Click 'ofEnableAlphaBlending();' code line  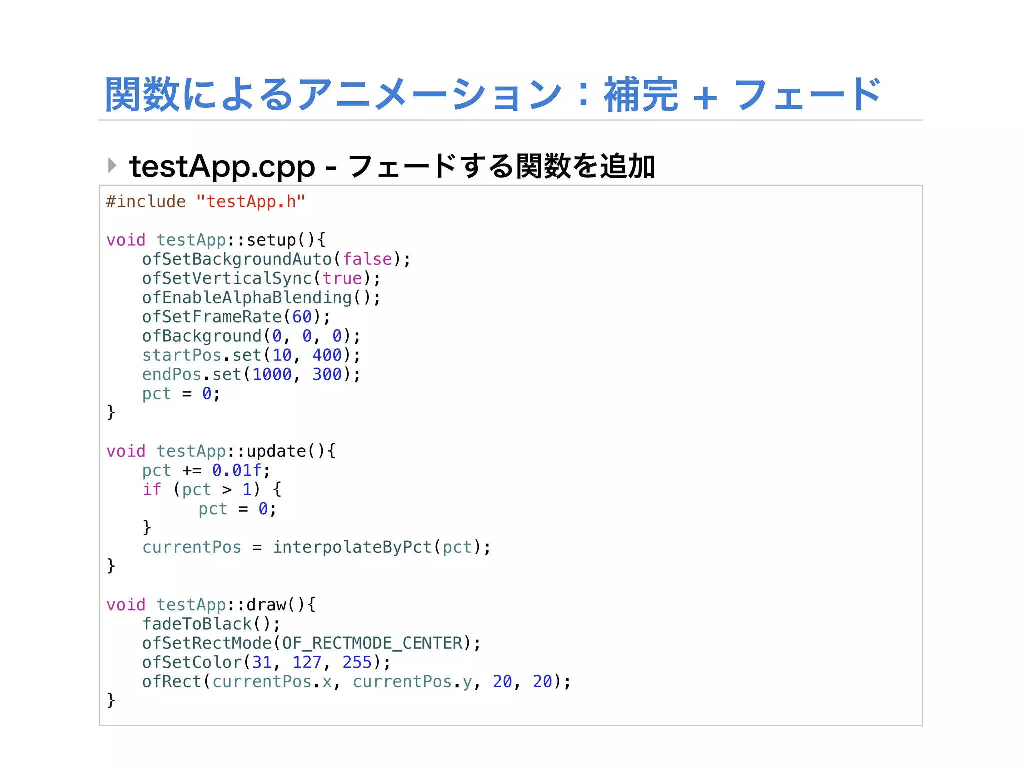tap(261, 298)
